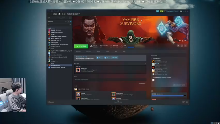The image size is (220, 124).
Task: Recommend the game with thumbs up
Action: click(x=99, y=58)
